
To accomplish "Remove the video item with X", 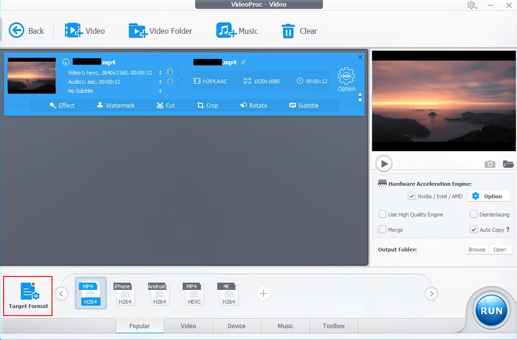I will (x=360, y=57).
